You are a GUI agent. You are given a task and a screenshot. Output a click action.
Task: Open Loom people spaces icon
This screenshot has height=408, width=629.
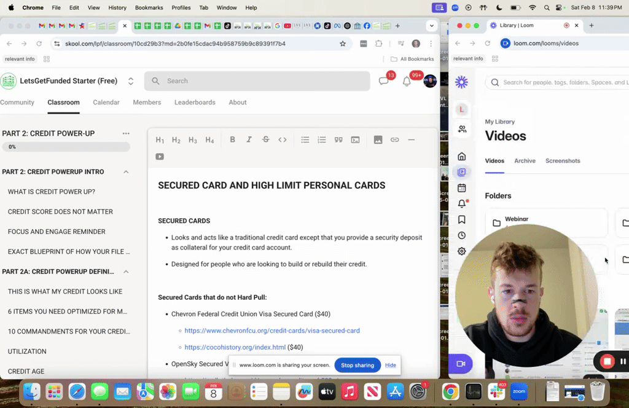pos(462,129)
